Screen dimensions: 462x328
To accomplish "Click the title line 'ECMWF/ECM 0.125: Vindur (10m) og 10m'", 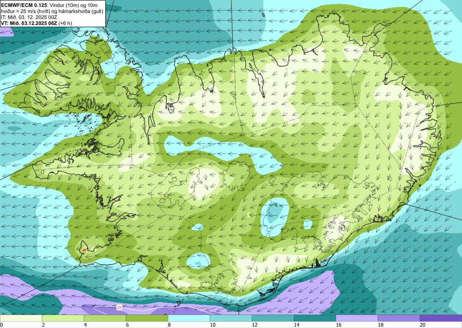I will coord(49,5).
